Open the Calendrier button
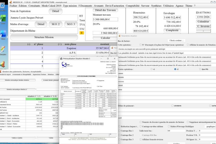This screenshot has height=144, width=216. click(x=203, y=22)
